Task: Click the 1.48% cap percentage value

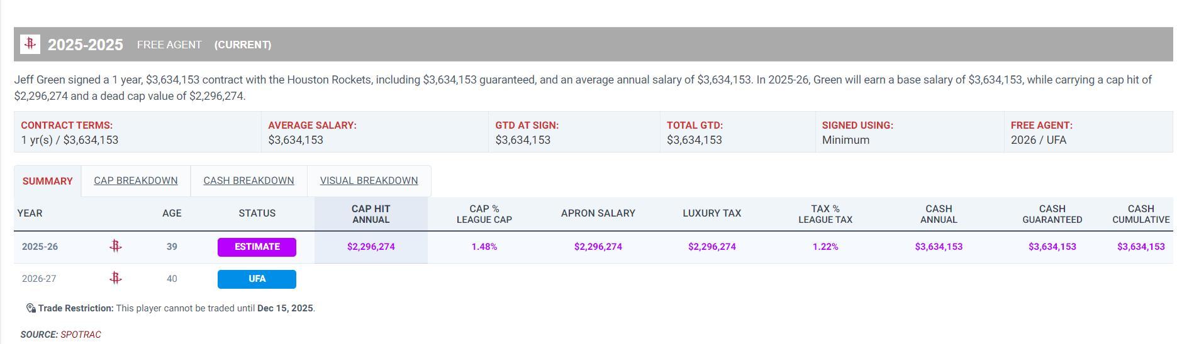Action: [484, 247]
